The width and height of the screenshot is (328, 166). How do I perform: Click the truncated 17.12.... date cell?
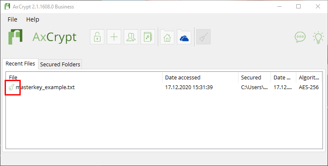[x=283, y=87]
